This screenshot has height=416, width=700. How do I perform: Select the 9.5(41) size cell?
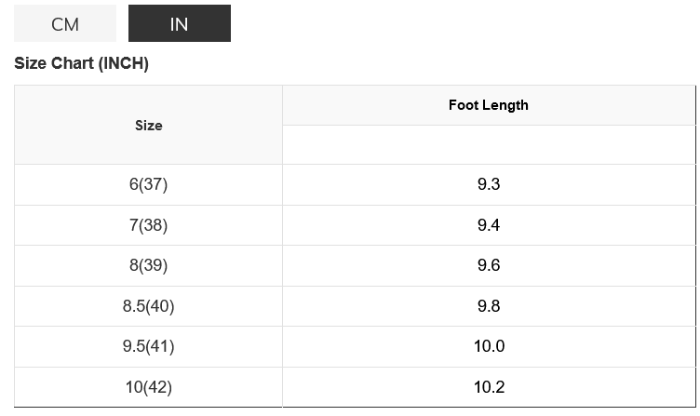148,346
